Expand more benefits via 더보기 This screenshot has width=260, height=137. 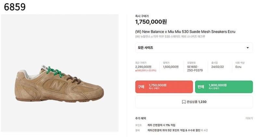click(249, 118)
